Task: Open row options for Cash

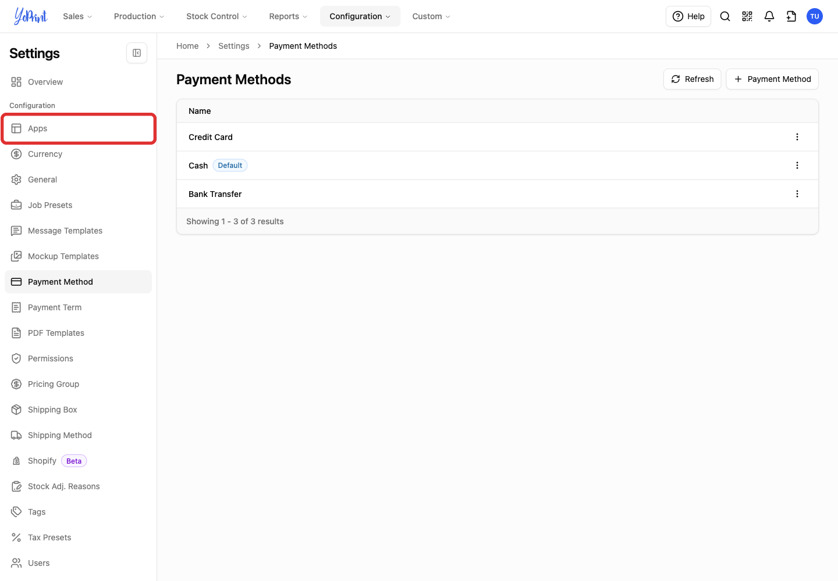Action: [797, 166]
